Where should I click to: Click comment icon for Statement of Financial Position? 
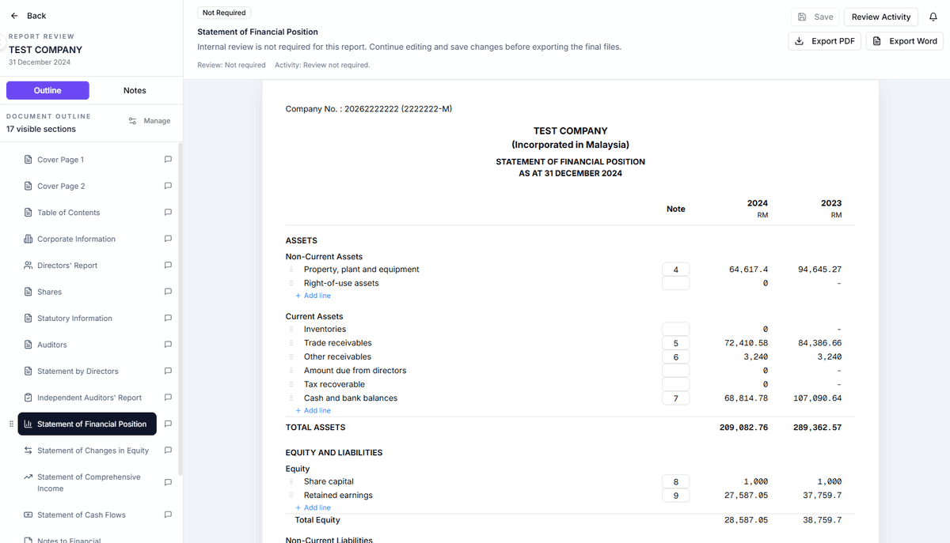168,424
